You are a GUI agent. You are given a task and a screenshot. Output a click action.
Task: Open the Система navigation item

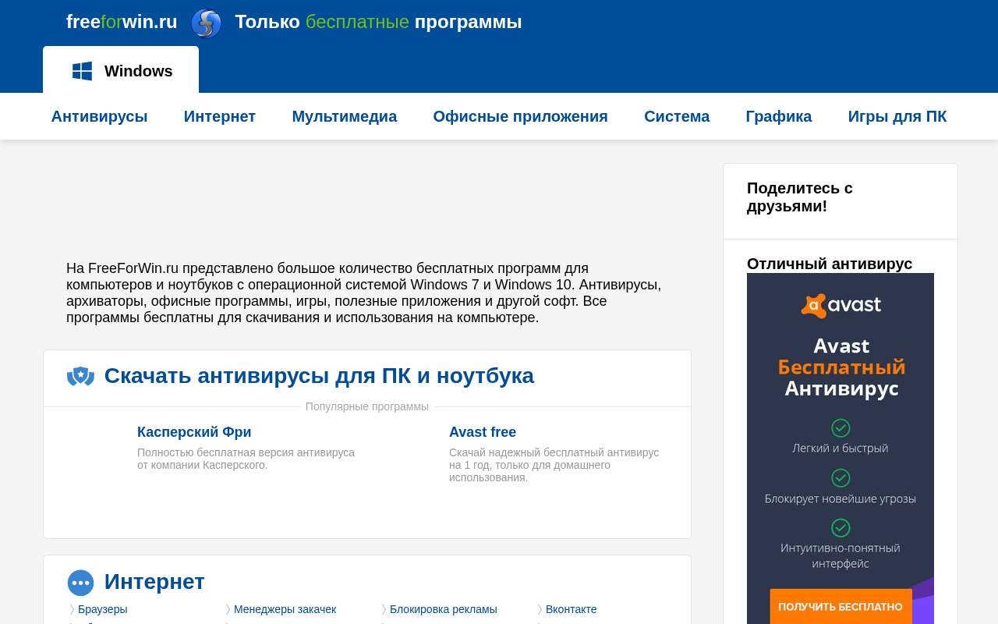677,116
